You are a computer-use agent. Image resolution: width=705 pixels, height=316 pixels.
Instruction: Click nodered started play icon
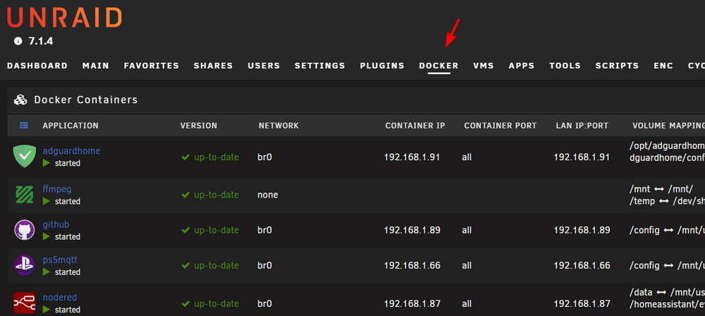point(47,310)
